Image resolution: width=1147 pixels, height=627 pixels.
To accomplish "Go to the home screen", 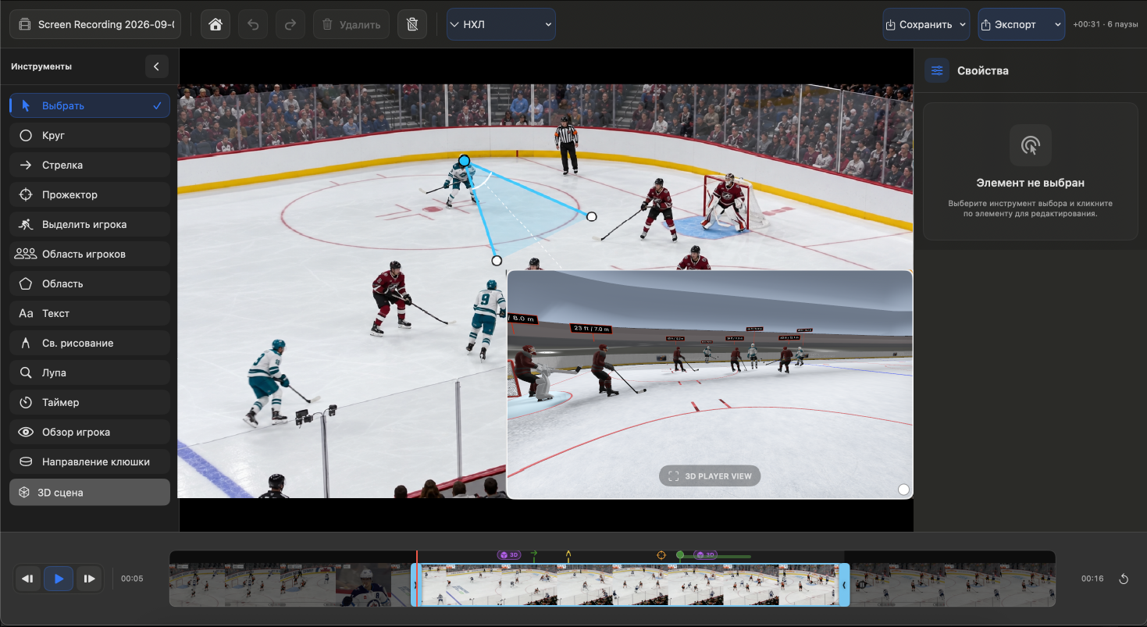I will [x=216, y=24].
